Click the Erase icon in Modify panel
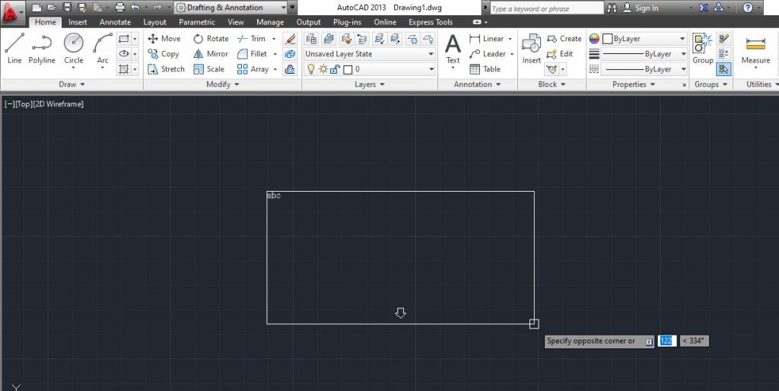The width and height of the screenshot is (779, 391). (x=290, y=38)
